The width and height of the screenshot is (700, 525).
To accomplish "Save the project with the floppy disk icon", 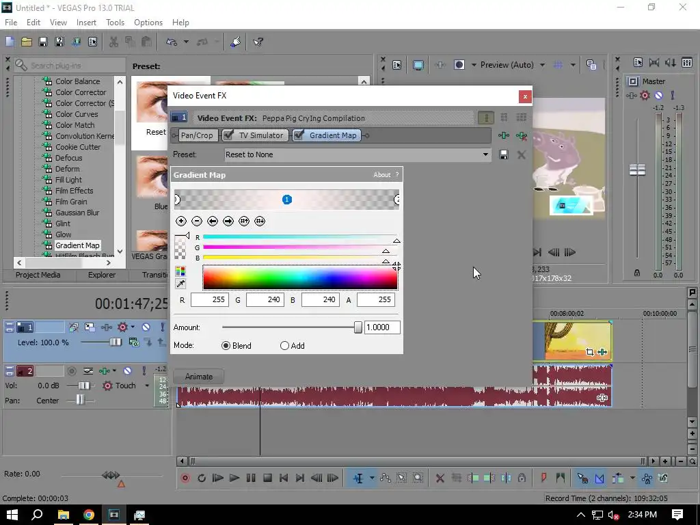I will tap(43, 42).
